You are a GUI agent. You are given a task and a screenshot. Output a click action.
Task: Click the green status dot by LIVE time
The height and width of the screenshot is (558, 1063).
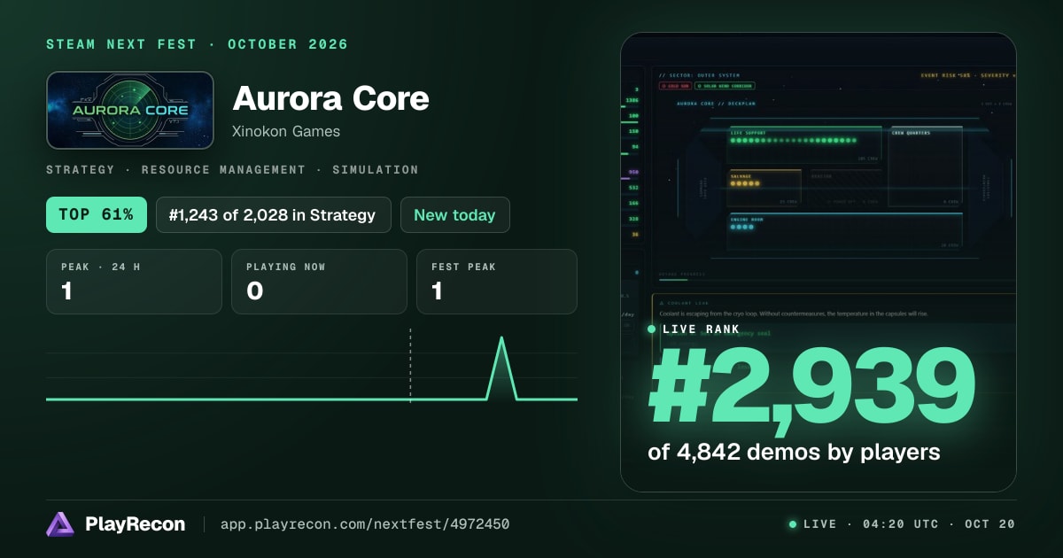point(793,524)
